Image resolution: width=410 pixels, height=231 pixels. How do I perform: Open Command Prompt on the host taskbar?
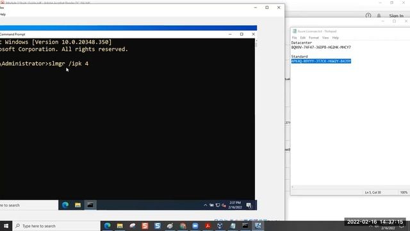click(x=245, y=226)
